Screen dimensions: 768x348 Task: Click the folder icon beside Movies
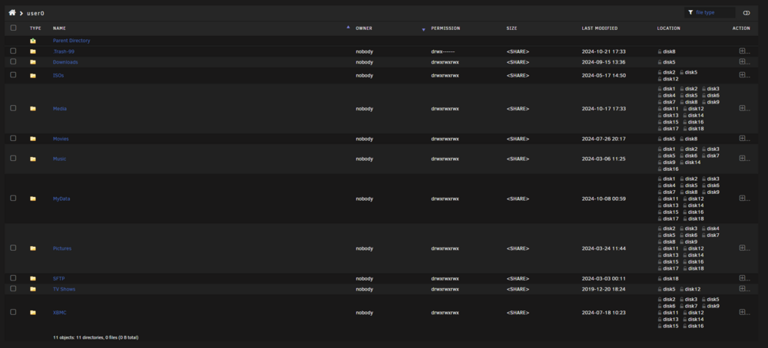tap(33, 139)
